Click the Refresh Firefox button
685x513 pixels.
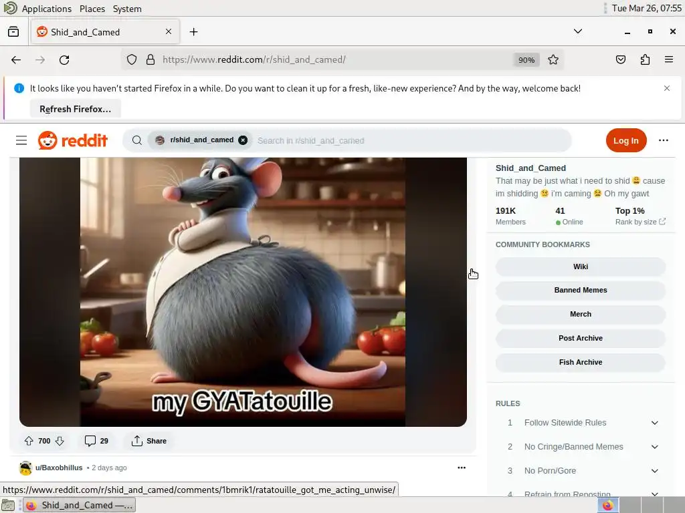tap(75, 109)
